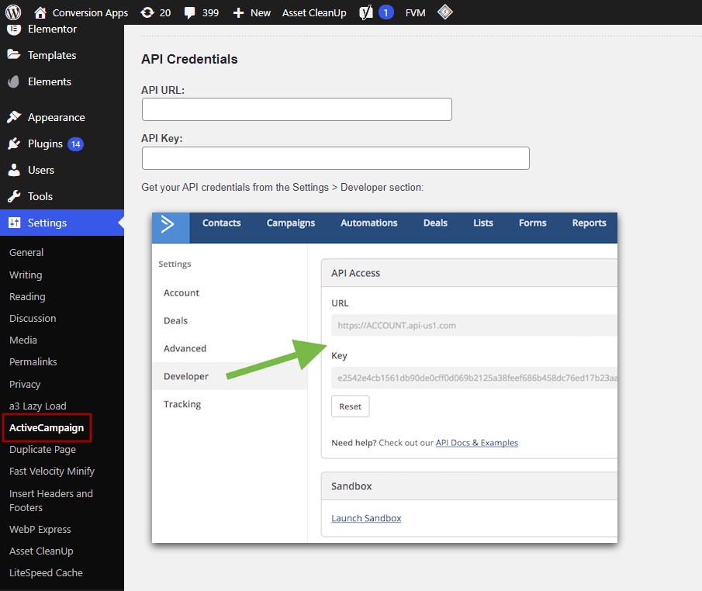Focus the API URL input field

coord(297,109)
